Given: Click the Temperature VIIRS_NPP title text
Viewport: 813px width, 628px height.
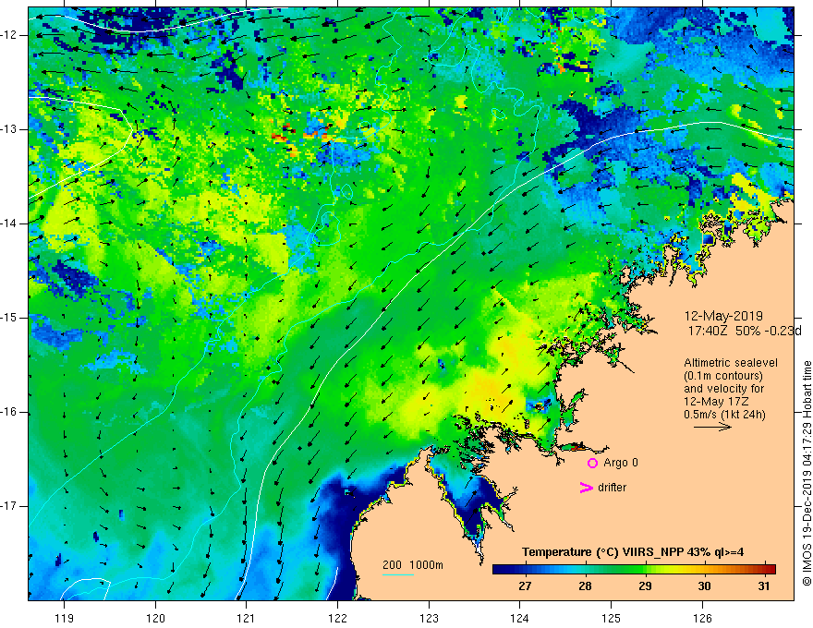Looking at the screenshot, I should (633, 552).
